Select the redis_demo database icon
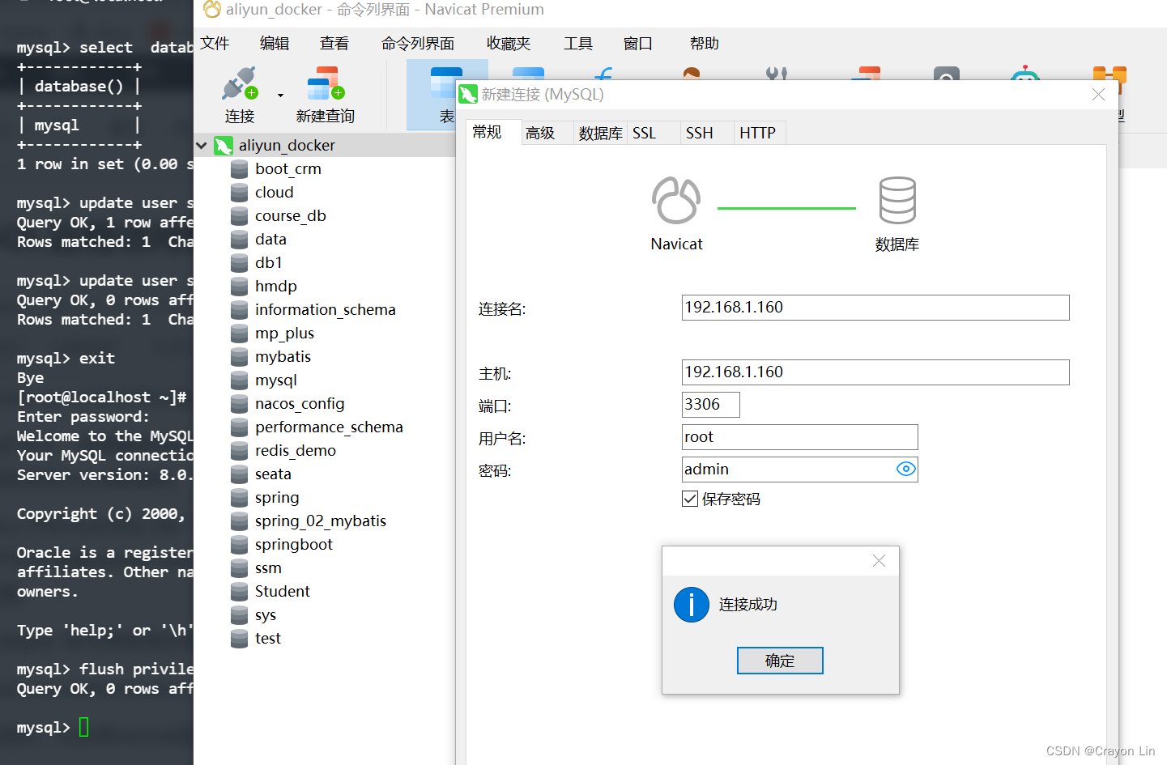 [x=239, y=451]
